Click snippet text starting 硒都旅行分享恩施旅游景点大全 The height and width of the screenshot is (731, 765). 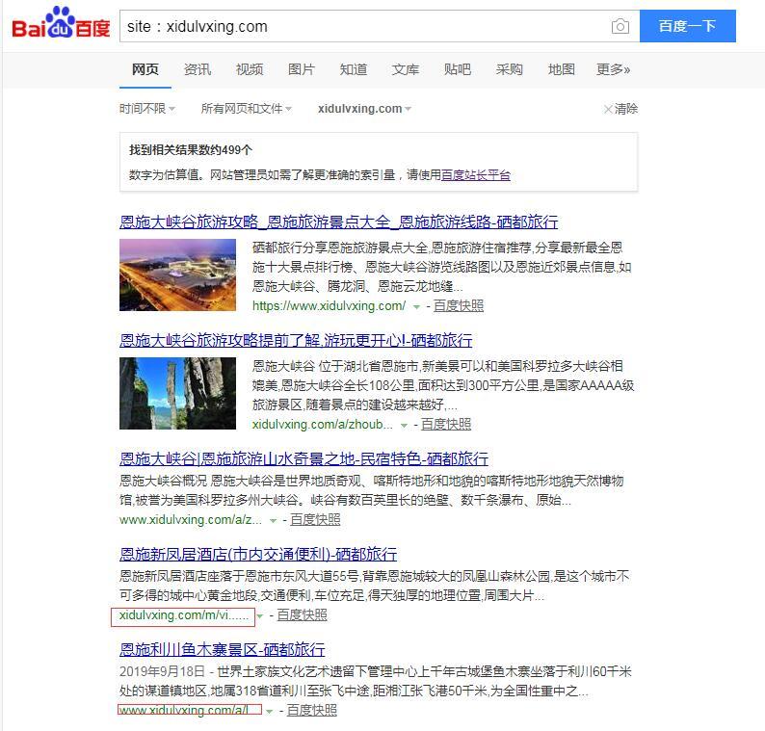(x=442, y=267)
